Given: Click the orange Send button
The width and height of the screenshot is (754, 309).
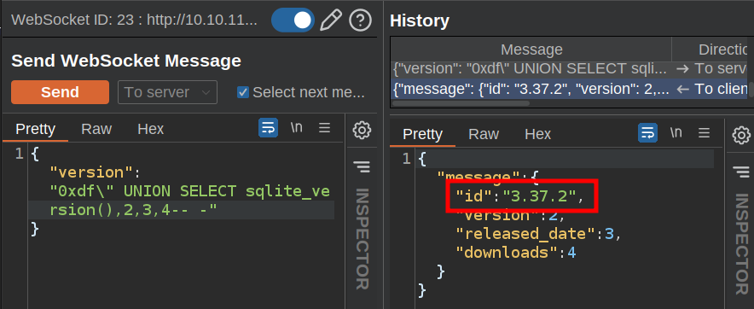Looking at the screenshot, I should pyautogui.click(x=60, y=92).
